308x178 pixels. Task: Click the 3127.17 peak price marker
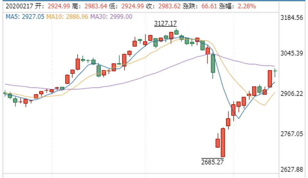(165, 24)
